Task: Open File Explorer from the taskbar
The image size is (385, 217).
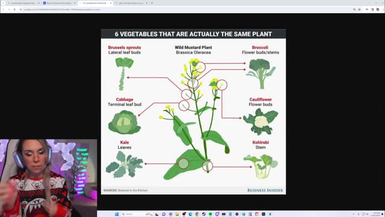Action: (x=177, y=214)
